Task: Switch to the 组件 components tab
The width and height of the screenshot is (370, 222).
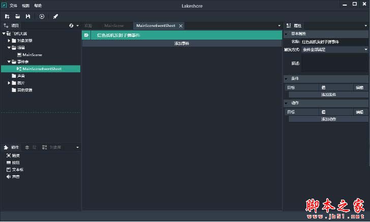Action: 12,147
